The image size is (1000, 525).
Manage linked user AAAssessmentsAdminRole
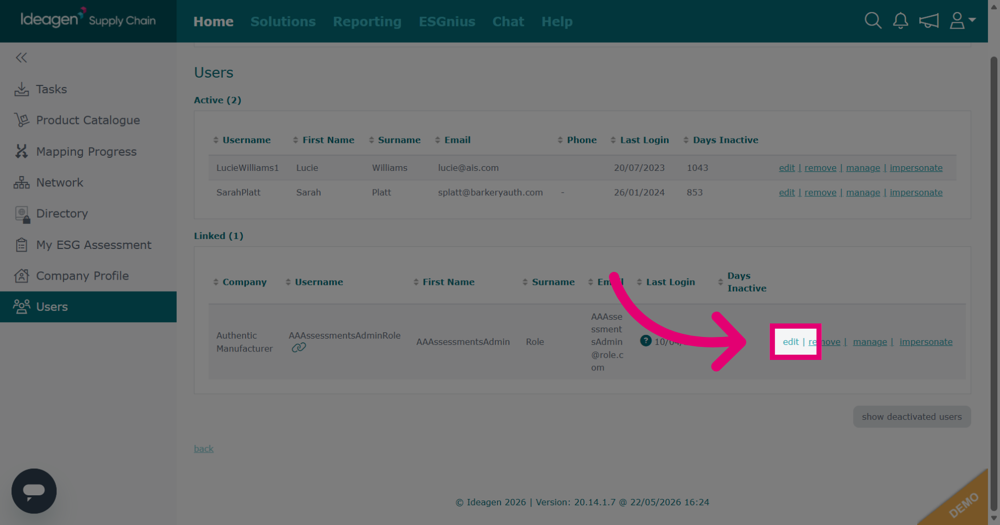870,342
